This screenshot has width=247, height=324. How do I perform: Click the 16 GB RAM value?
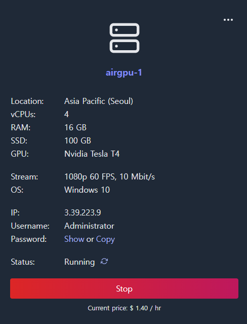pyautogui.click(x=75, y=127)
